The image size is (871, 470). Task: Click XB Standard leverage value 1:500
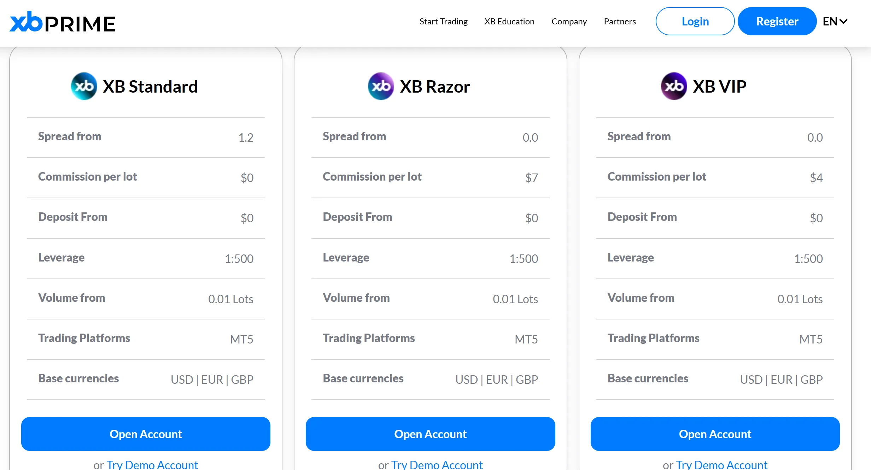239,259
